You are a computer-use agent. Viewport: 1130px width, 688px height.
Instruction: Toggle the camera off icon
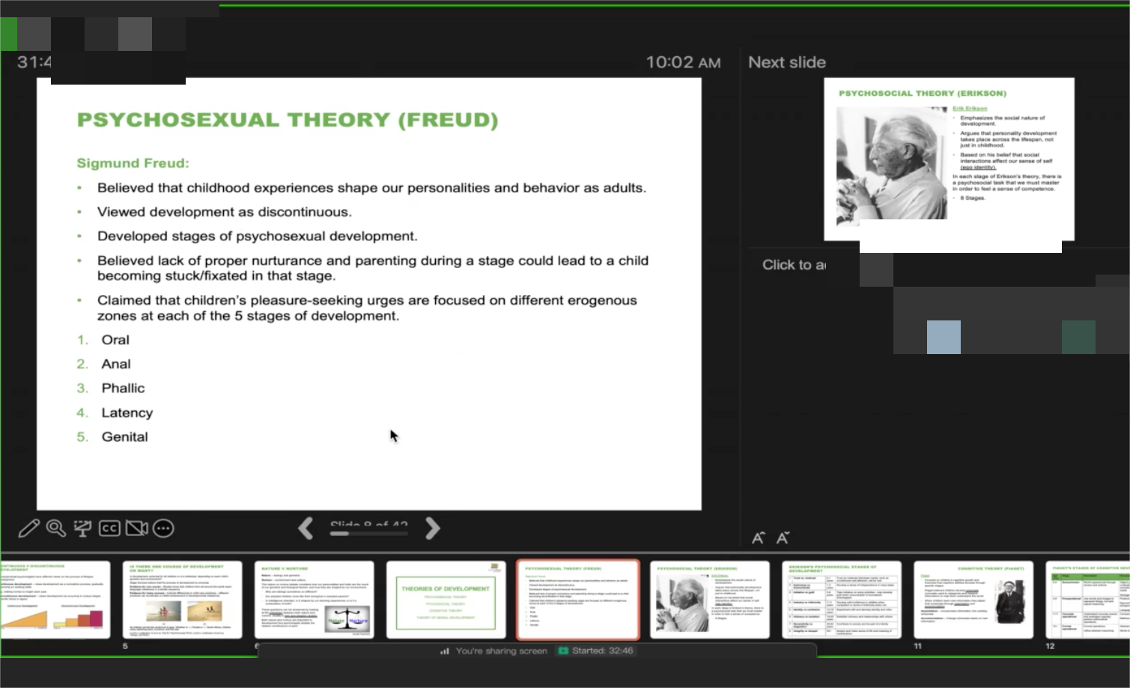[136, 529]
